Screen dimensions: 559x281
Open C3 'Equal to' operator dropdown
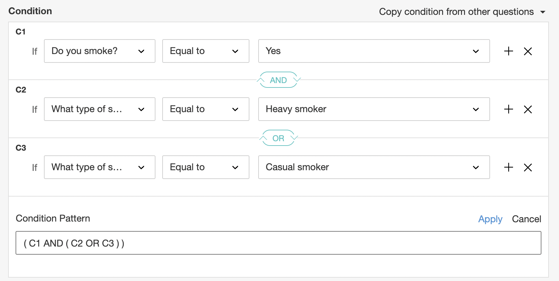tap(205, 167)
